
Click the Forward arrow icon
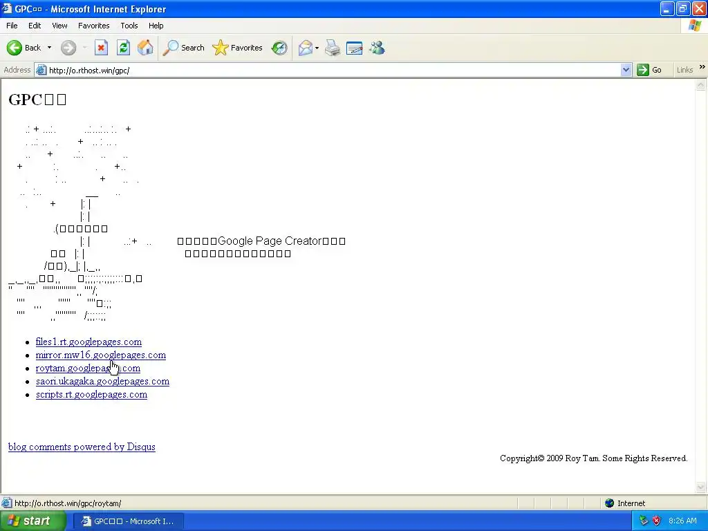tap(68, 48)
